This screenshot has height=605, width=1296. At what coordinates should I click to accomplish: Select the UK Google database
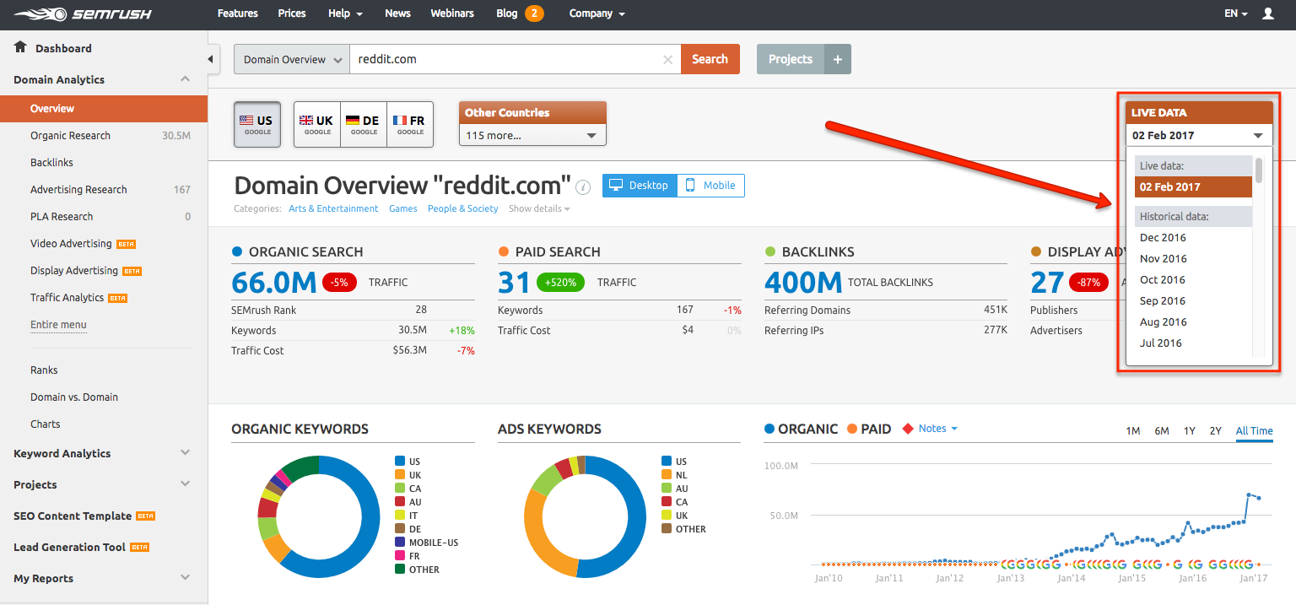(317, 124)
